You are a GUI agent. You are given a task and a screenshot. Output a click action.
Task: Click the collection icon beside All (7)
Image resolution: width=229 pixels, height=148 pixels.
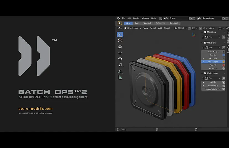(x=223, y=82)
